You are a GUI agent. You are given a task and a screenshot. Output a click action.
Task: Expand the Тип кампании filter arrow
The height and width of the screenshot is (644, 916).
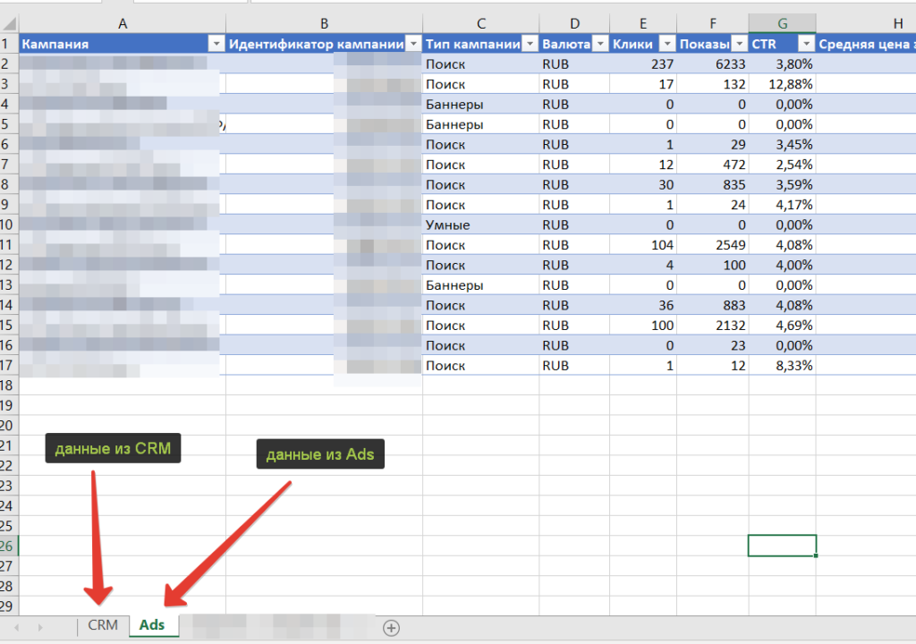[530, 44]
